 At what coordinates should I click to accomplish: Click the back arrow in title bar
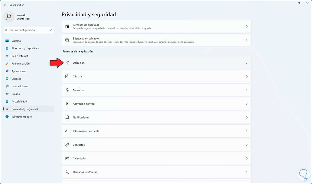(5, 5)
